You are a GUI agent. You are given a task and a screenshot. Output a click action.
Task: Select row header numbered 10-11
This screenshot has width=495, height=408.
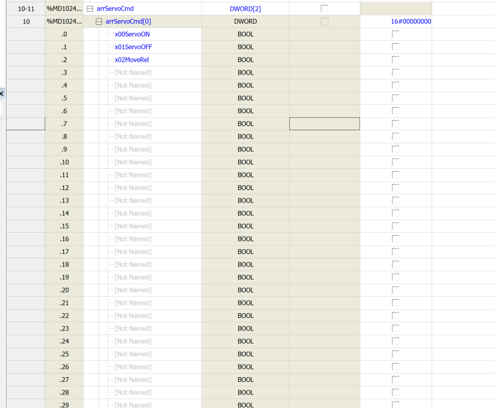tap(26, 9)
